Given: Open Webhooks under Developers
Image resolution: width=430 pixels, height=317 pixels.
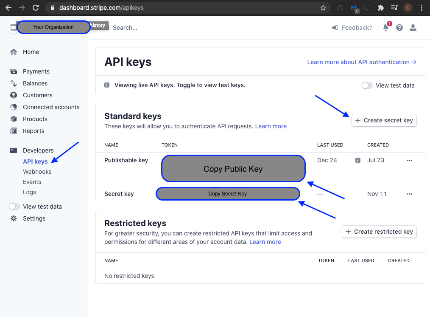Looking at the screenshot, I should [x=37, y=172].
